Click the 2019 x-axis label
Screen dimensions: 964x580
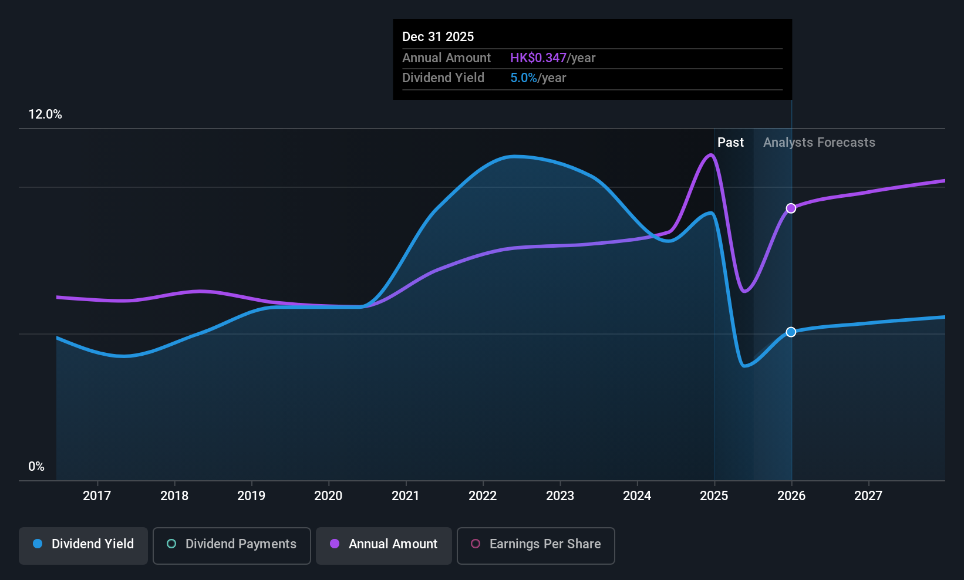251,496
